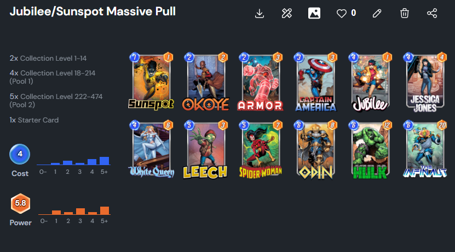
Task: Open the Armor card
Action: tap(260, 81)
